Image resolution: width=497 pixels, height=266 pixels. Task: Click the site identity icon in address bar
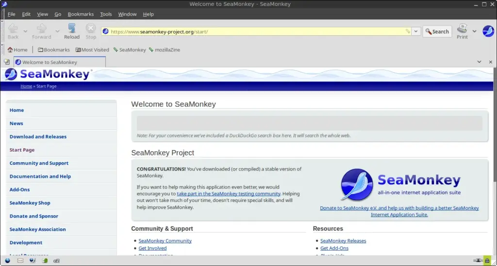pos(105,31)
